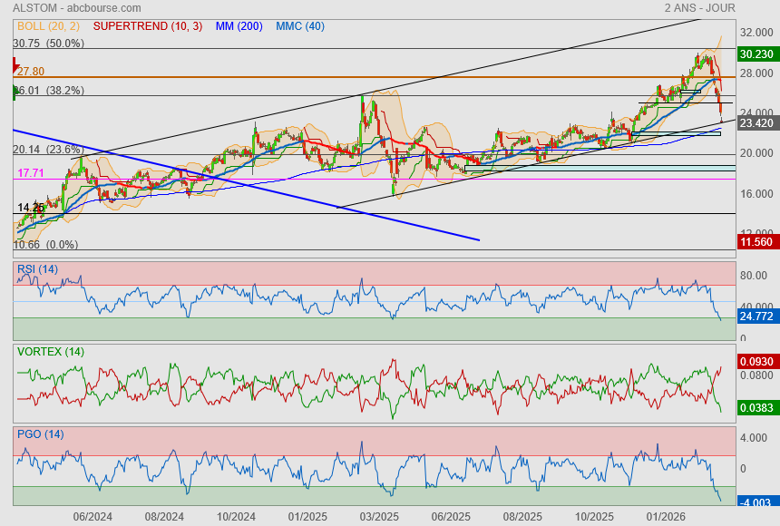
Task: Click the RSI (14) panel label
Action: 38,268
